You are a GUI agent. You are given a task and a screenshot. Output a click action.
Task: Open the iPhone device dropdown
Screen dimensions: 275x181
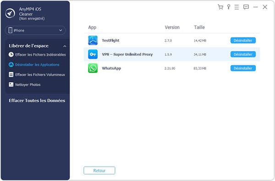35,30
